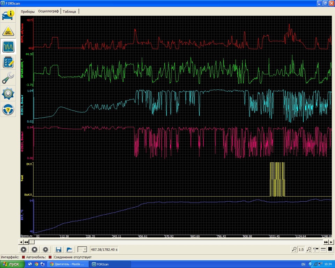Open the tests checklist section in sidebar
The height and width of the screenshot is (268, 335).
[x=8, y=62]
